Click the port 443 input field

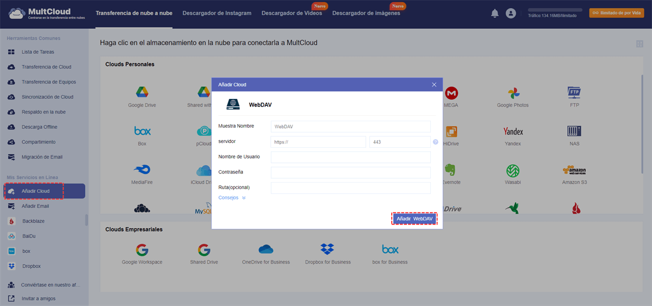coord(400,142)
